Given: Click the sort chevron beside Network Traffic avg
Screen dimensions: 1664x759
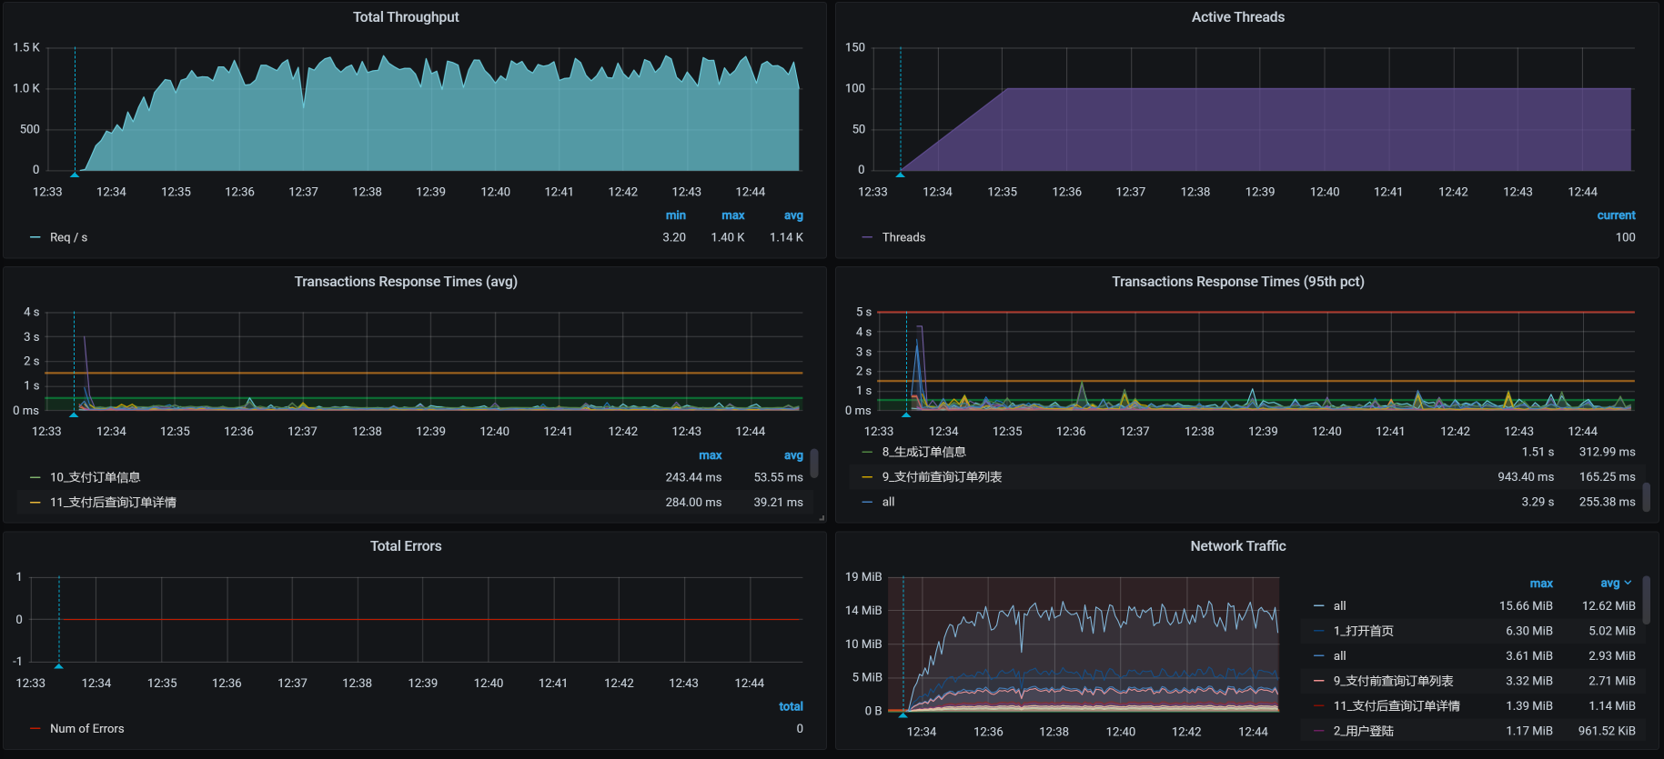Looking at the screenshot, I should (x=1628, y=584).
